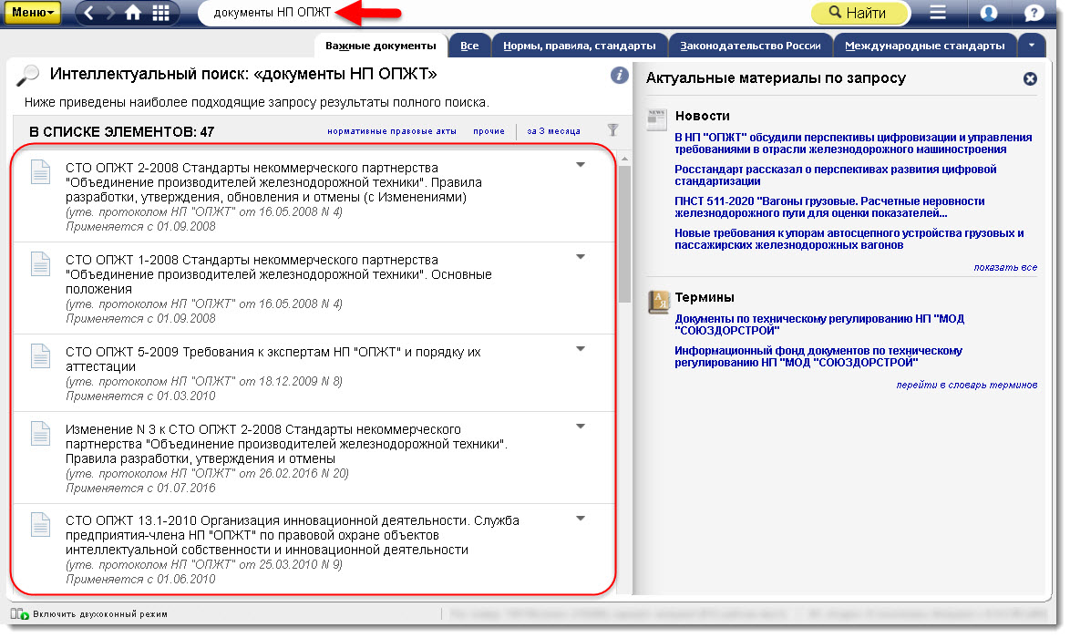Open the ПНСТ 511-2020 Вагоны грузовые news link
1070x638 pixels.
coord(829,207)
